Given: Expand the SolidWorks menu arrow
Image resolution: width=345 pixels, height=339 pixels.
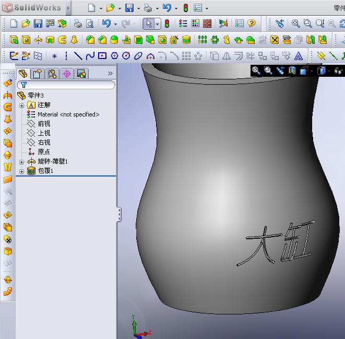Looking at the screenshot, I should point(68,8).
